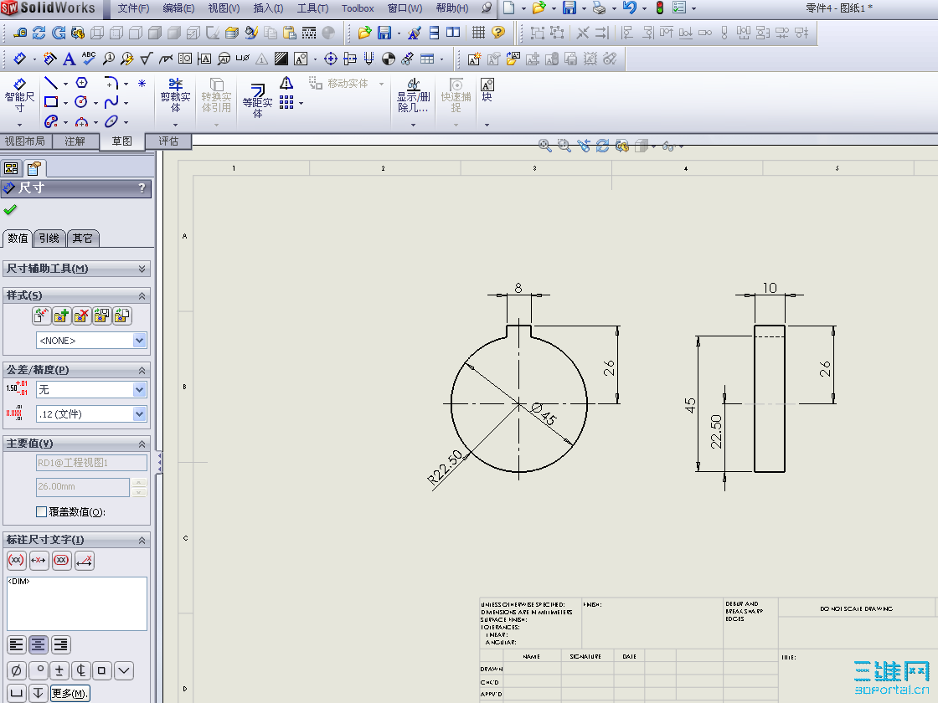This screenshot has height=703, width=938.
Task: Switch to the View Layout tab (视图布局)
Action: [25, 141]
